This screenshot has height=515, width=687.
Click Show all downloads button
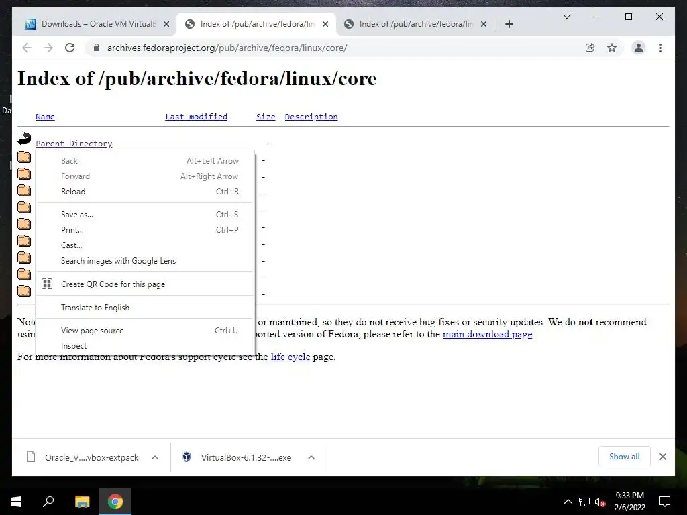(x=625, y=456)
